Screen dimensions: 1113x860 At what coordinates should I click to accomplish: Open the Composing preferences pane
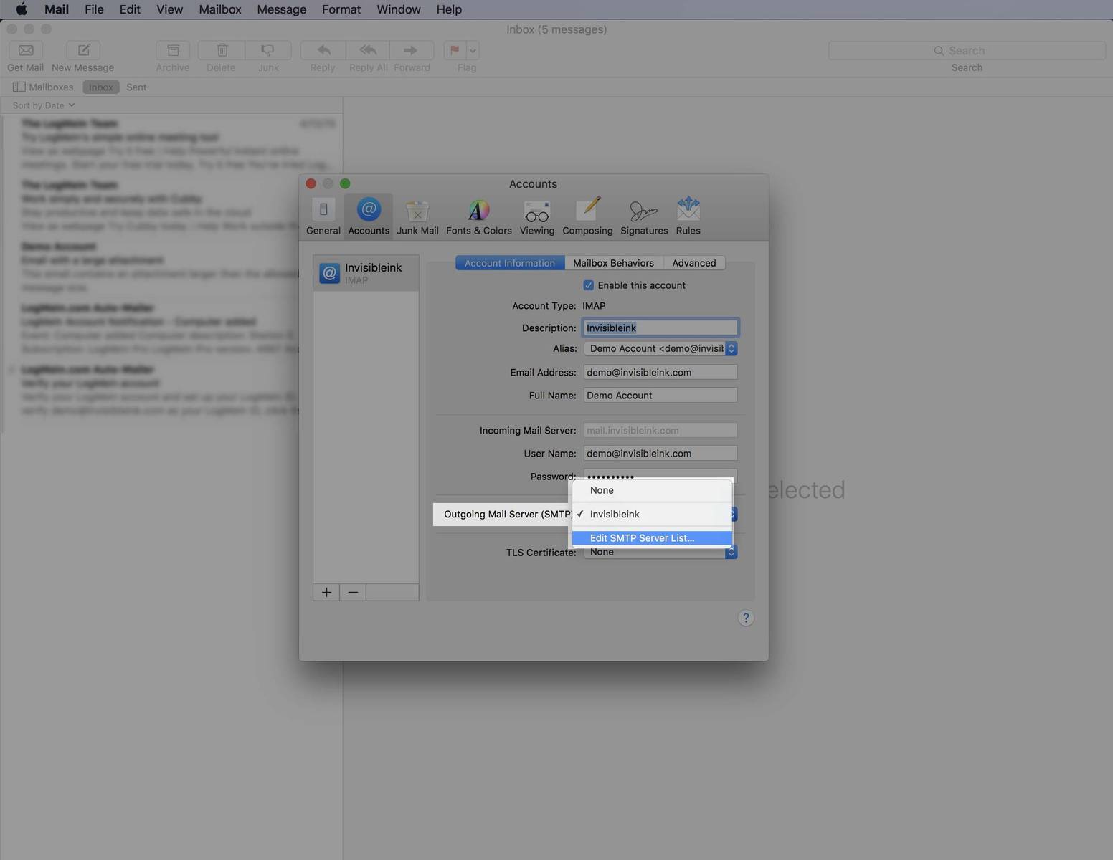point(587,216)
